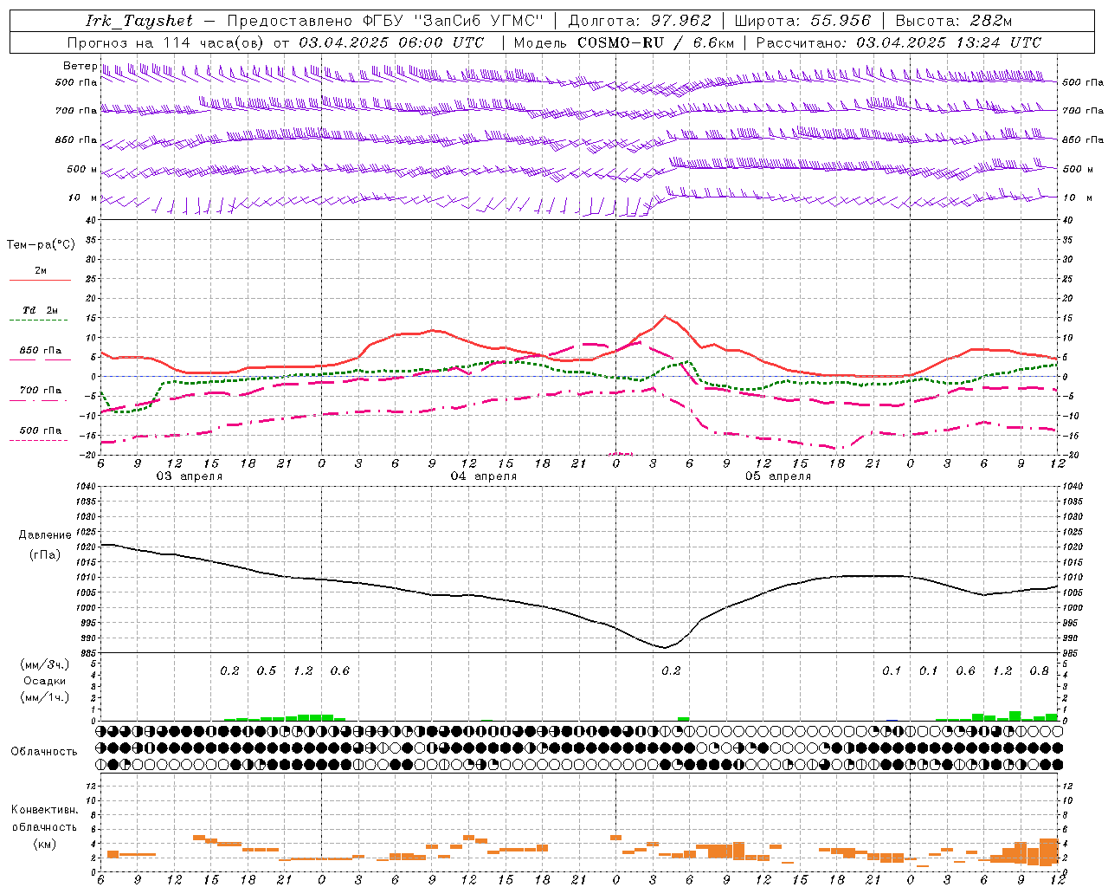
Task: Select the 700 гПа temperature legend label
Action: point(40,391)
